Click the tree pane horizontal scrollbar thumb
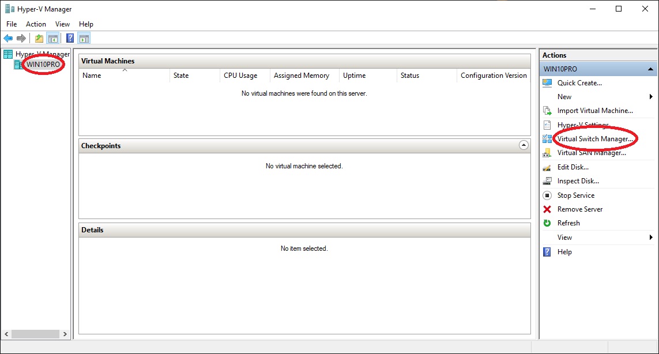Screen dimensions: 659x354 click(35, 334)
